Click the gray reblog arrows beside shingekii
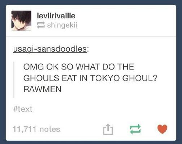The width and height of the screenshot is (182, 144). pyautogui.click(x=41, y=25)
